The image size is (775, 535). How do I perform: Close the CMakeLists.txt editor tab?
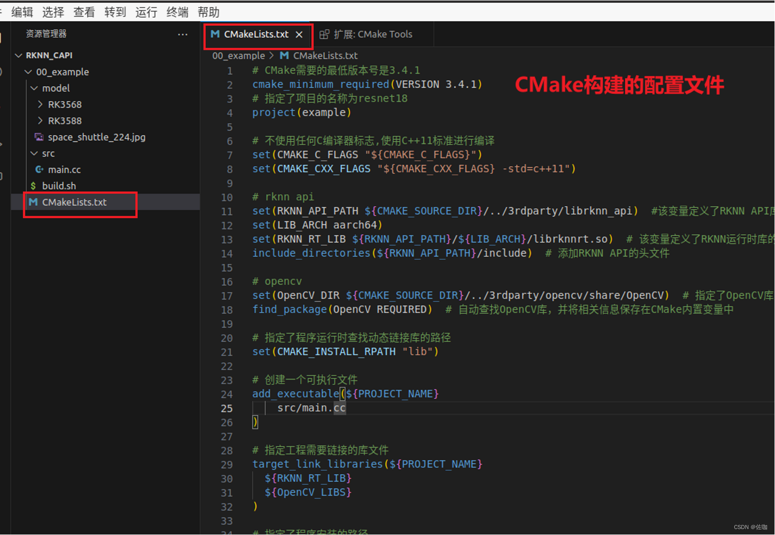pyautogui.click(x=299, y=35)
